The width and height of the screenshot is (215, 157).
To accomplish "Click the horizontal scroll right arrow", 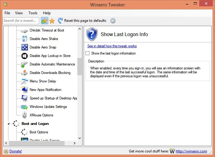I will tap(75, 143).
